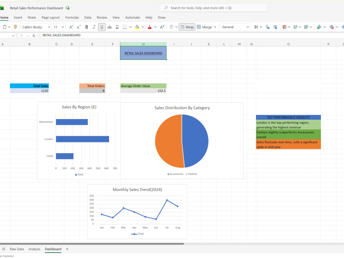The image size is (344, 258).
Task: Apply the strikethrough (ab) format
Action: pos(109,27)
